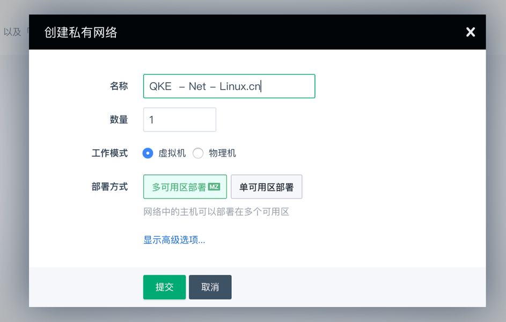Click the 数量 field label
Screen dimensions: 506x322
tap(119, 120)
